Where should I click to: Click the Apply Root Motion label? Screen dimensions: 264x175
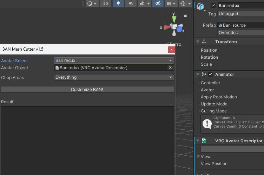click(x=219, y=97)
